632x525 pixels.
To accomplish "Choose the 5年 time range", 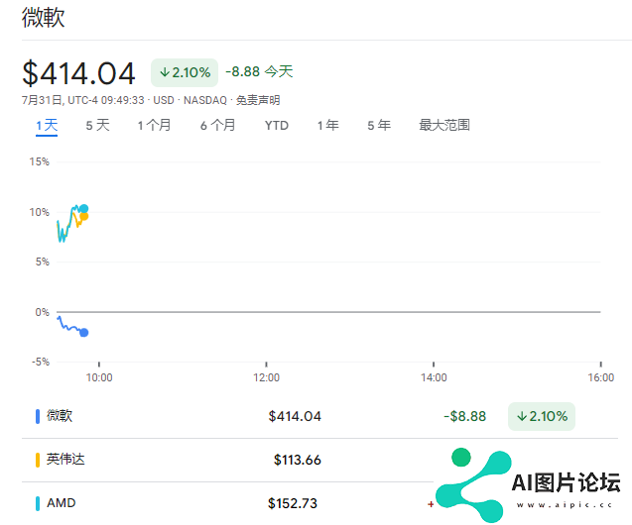I will coord(378,126).
